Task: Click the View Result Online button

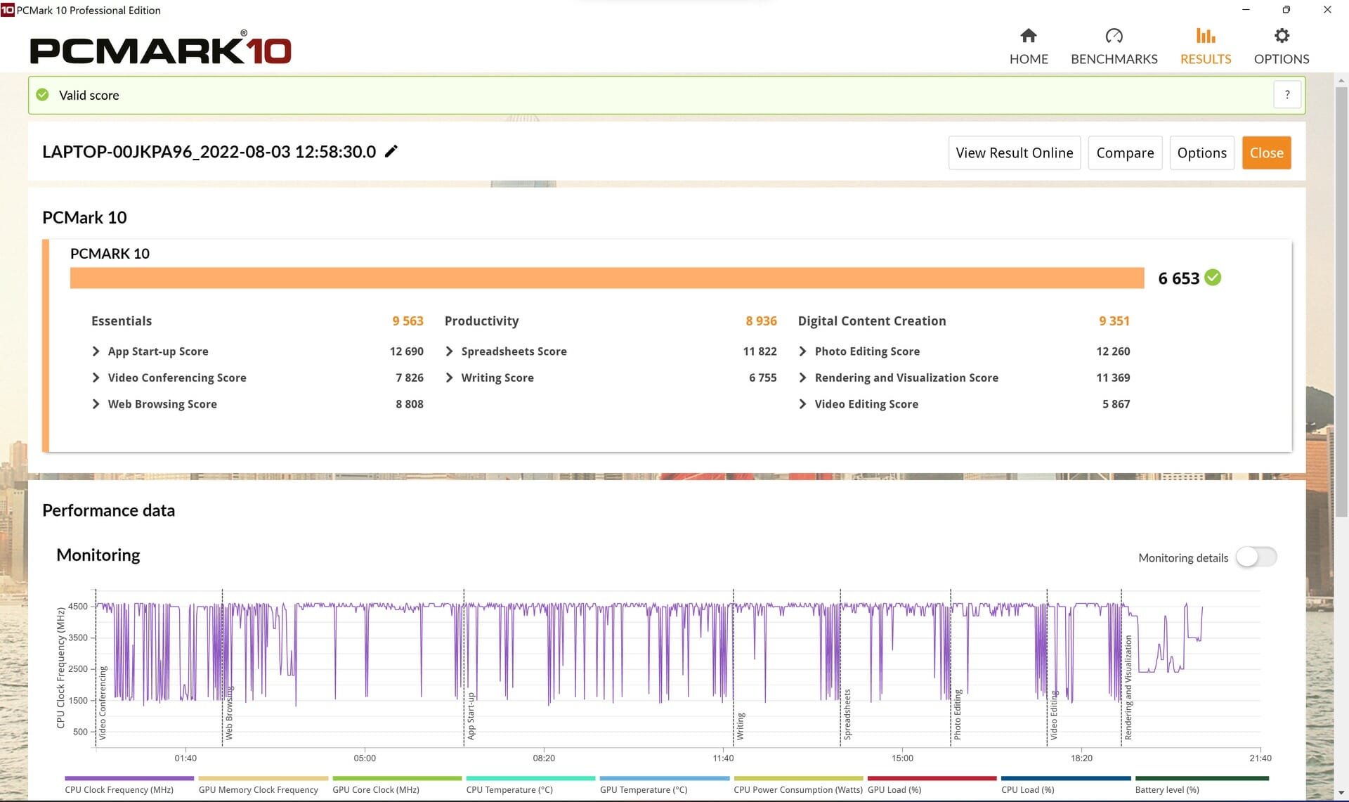Action: [x=1014, y=153]
